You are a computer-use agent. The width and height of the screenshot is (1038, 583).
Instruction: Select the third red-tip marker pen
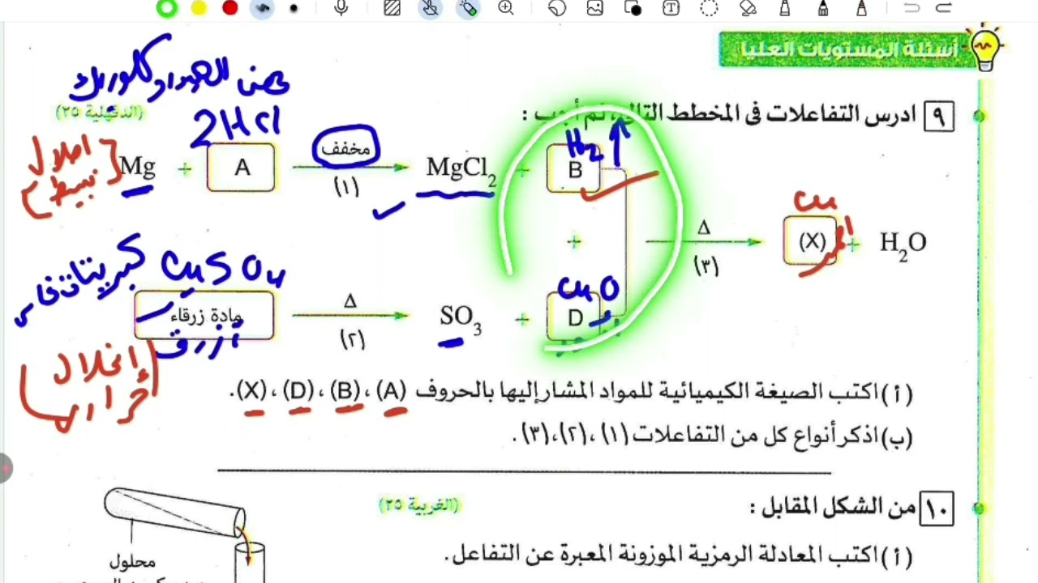coord(861,8)
